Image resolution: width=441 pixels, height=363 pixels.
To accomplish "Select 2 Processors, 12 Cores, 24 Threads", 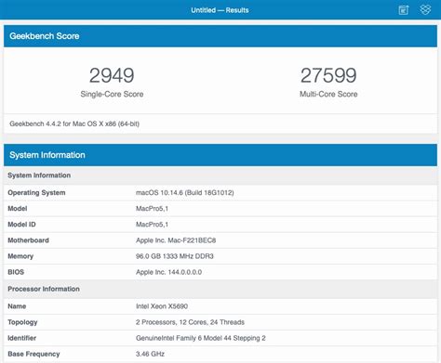I will pos(190,322).
